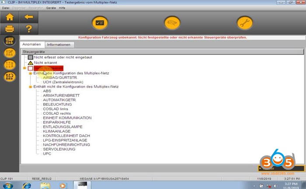Viewport: 306px width, 189px height.
Task: Select the multiplex network test sidebar icon
Action: (x=10, y=41)
